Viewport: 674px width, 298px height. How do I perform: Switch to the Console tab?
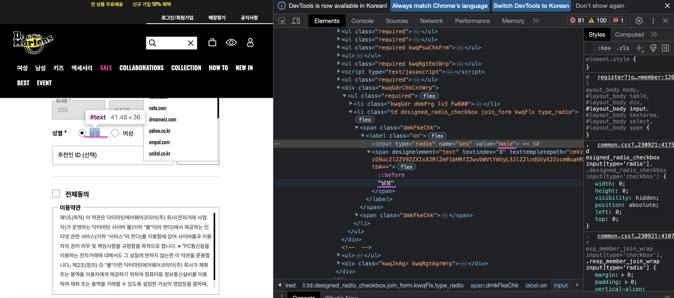[362, 20]
